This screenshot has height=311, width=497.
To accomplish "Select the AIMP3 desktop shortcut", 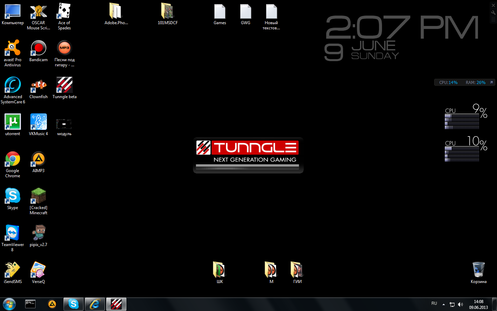I will click(x=38, y=162).
